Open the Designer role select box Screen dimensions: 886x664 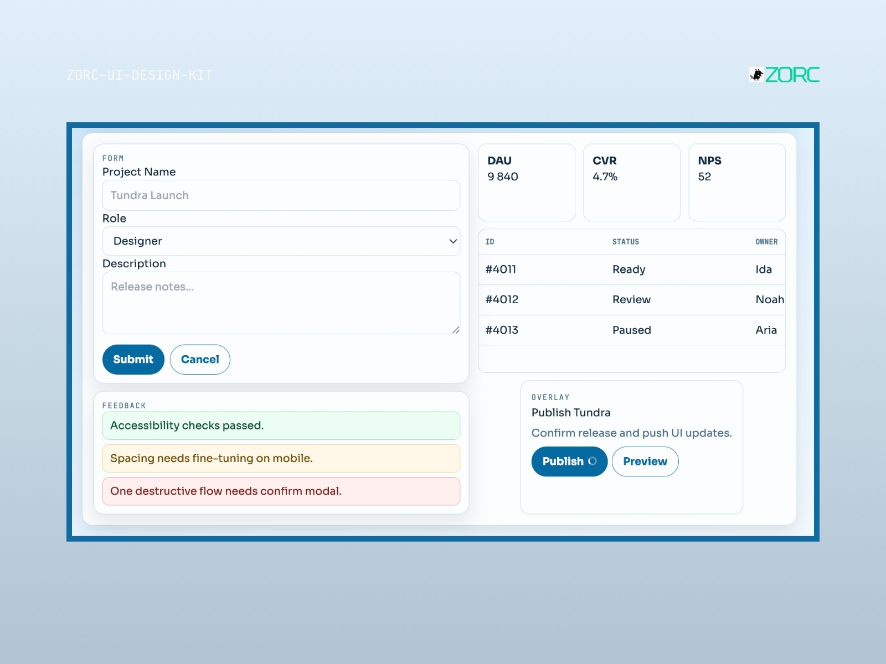point(281,241)
